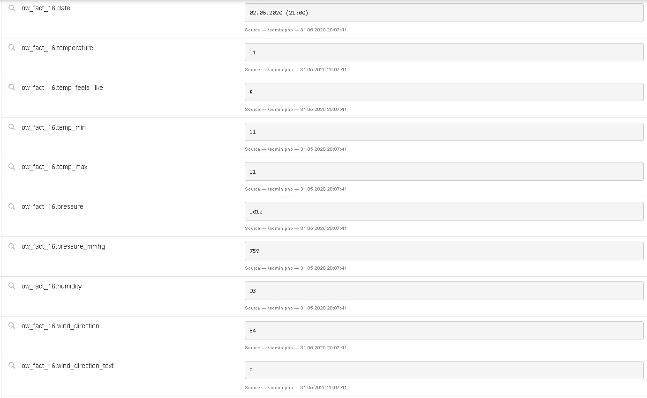Image resolution: width=647 pixels, height=398 pixels.
Task: Click magnifier icon beside ow_fact_16.date
Action: [x=12, y=8]
